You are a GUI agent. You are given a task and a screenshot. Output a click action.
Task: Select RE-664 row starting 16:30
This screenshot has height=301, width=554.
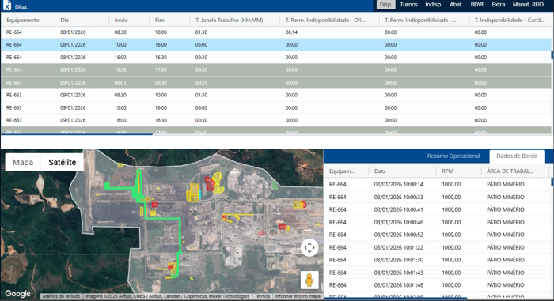[x=276, y=70]
